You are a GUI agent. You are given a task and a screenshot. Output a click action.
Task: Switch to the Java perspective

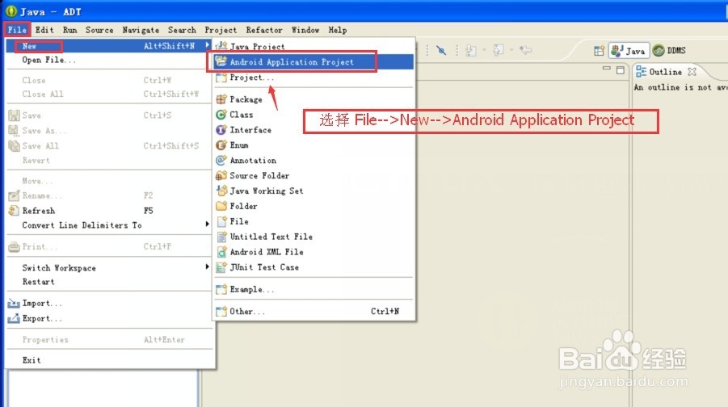click(629, 51)
